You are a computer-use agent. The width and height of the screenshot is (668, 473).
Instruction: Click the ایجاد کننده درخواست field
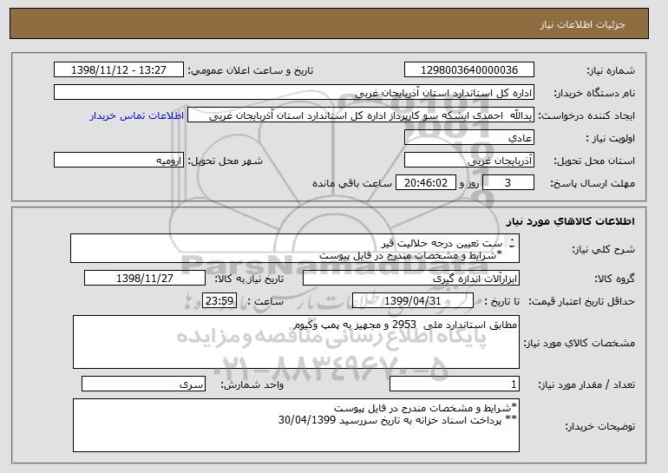point(361,115)
